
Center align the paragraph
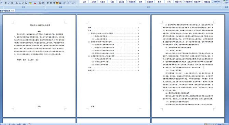[x=51, y=3]
